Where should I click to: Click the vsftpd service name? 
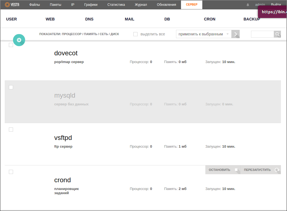(x=63, y=138)
